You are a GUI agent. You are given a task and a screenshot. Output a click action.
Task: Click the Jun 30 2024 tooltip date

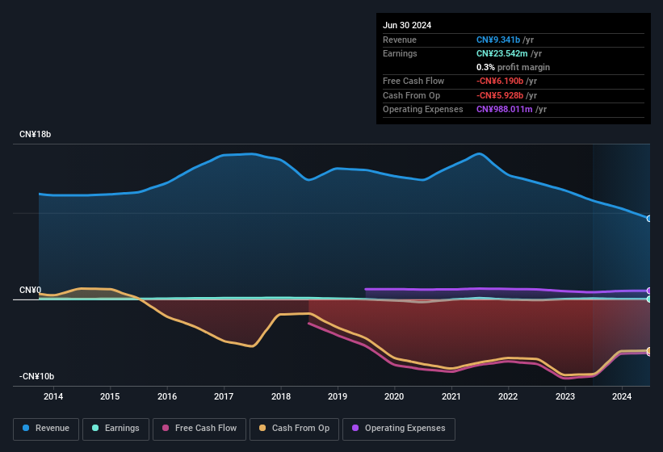407,25
